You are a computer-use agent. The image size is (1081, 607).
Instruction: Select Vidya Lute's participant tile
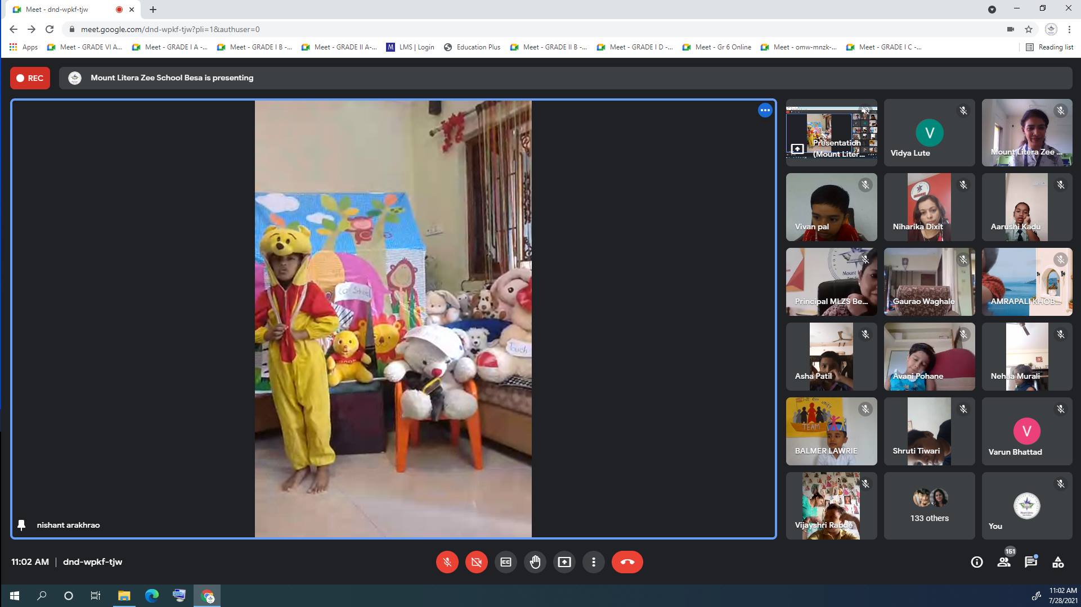(x=930, y=133)
